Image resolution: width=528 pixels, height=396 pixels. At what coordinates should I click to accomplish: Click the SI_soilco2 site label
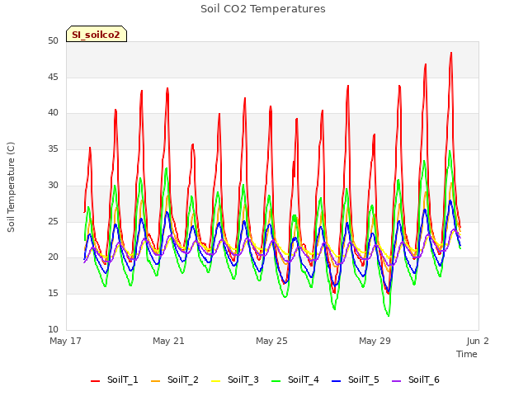click(97, 34)
